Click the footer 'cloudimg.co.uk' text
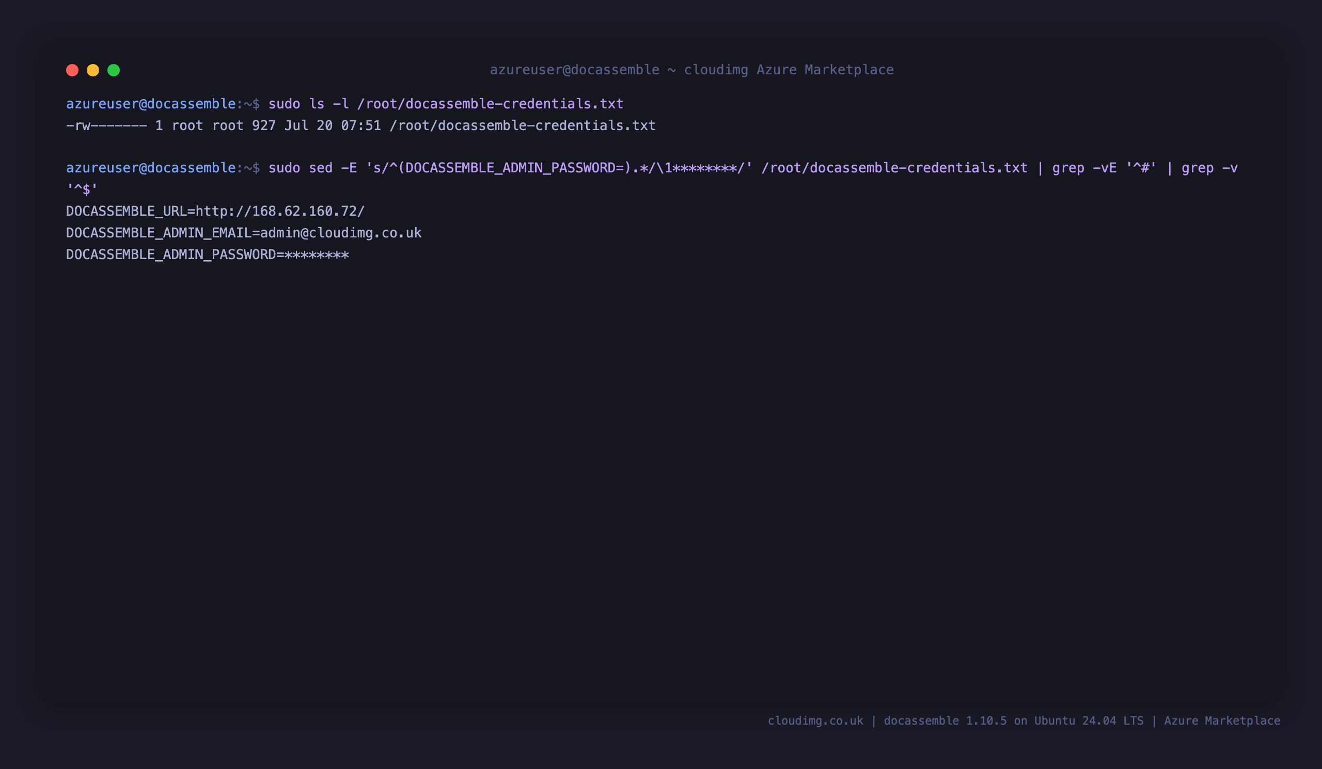The width and height of the screenshot is (1322, 769). pyautogui.click(x=815, y=721)
